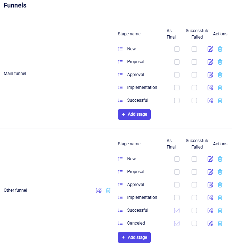Image resolution: width=234 pixels, height=246 pixels.
Task: Delete the Other funnel
Action: pyautogui.click(x=108, y=191)
